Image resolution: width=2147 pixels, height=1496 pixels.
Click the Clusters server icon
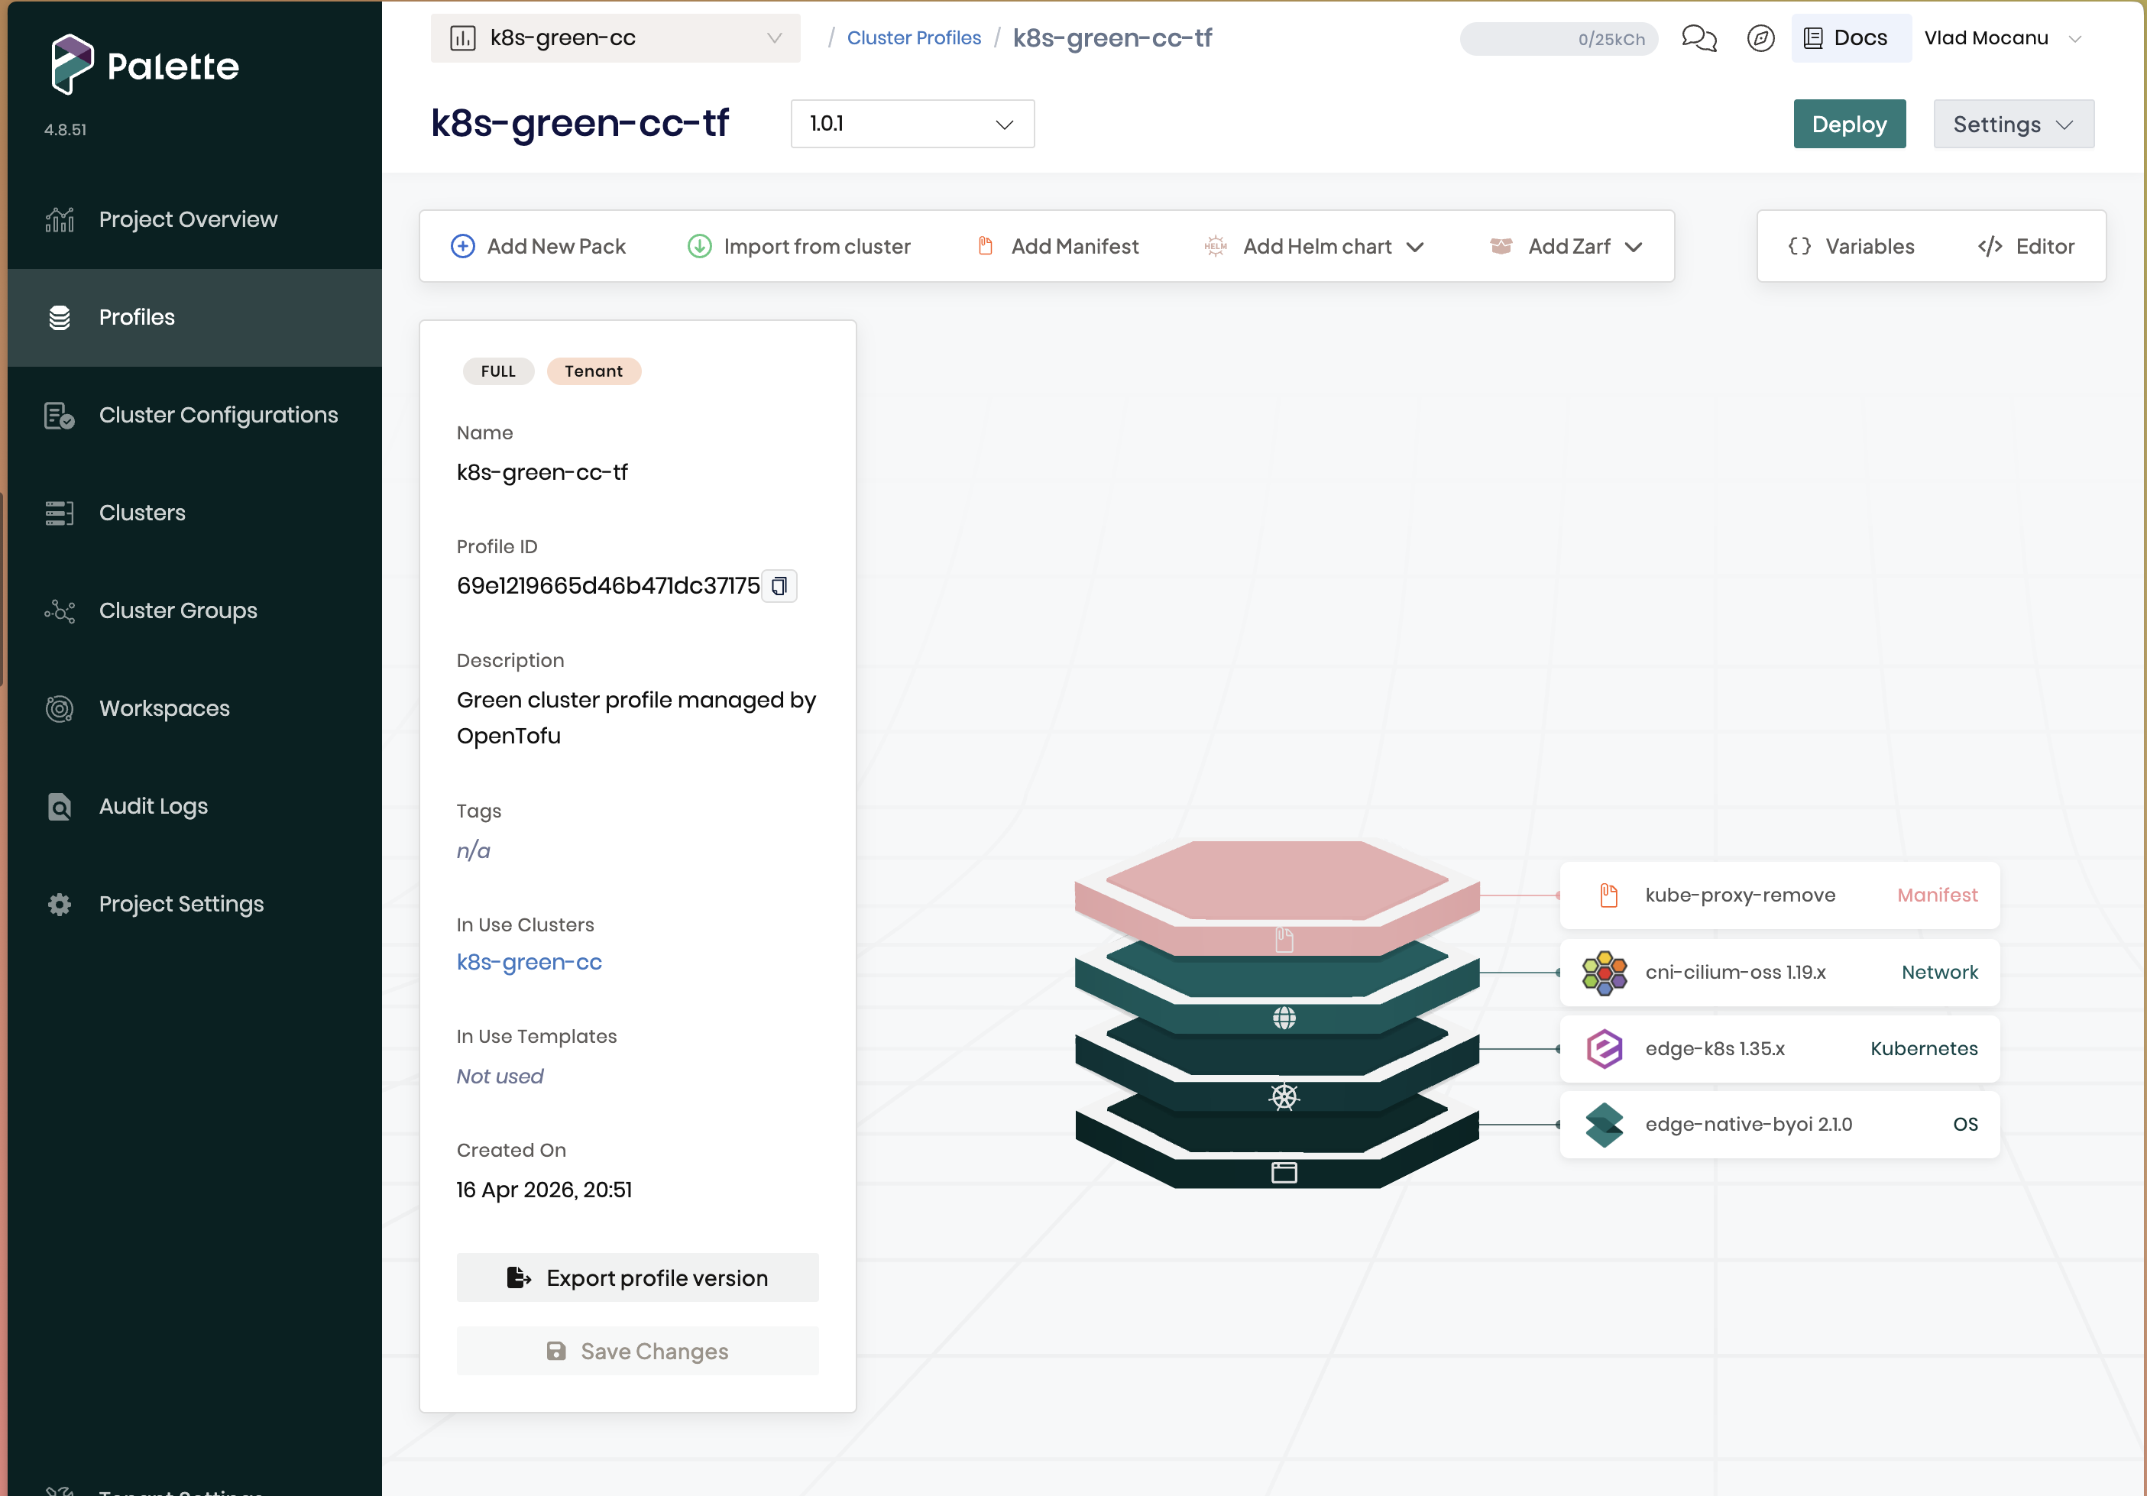tap(60, 513)
